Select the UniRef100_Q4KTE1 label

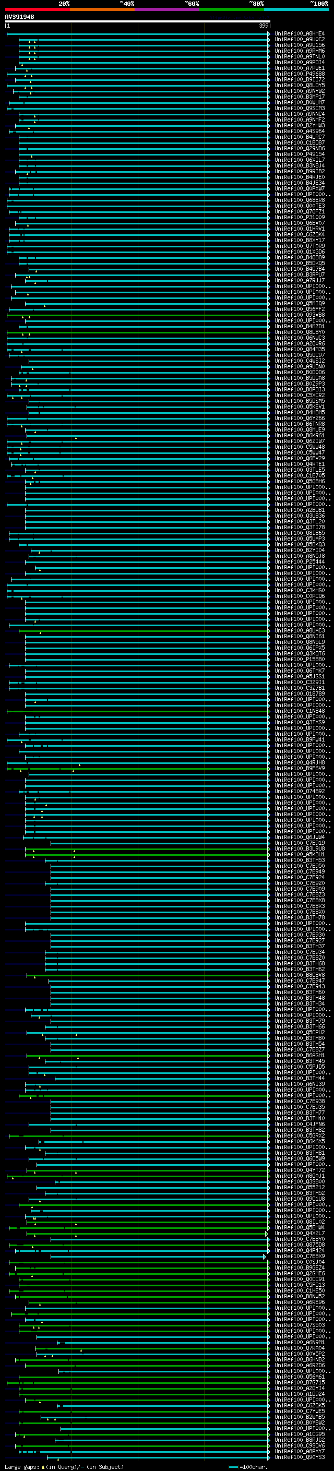coord(300,464)
